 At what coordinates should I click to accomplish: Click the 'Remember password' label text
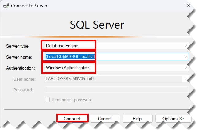coord(72,100)
